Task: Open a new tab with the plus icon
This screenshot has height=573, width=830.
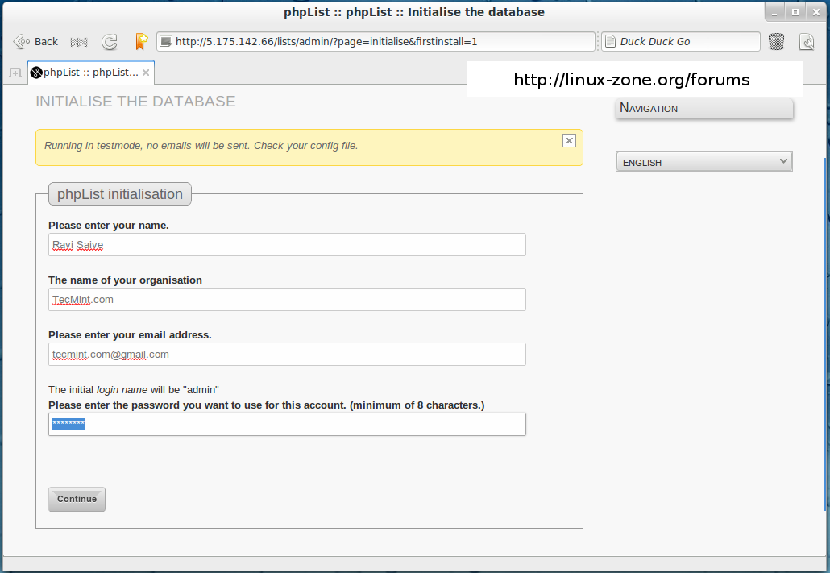Action: point(15,73)
